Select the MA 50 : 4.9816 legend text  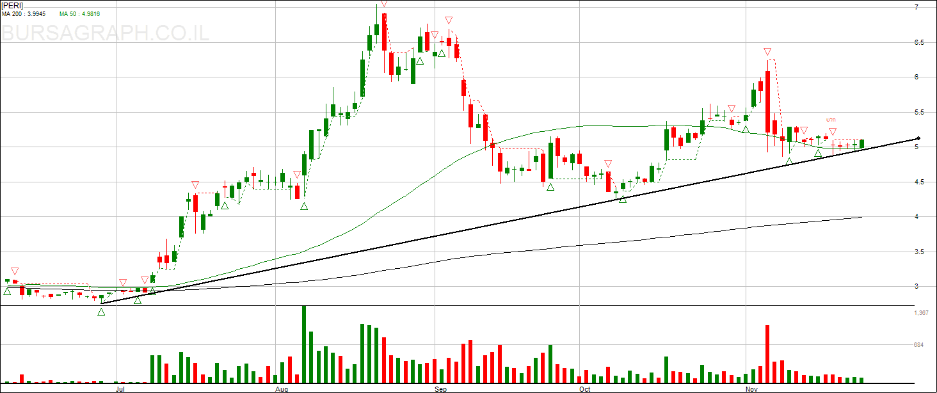click(x=79, y=14)
